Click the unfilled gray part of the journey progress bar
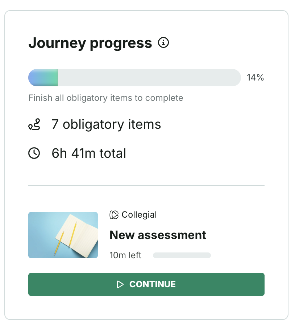Image resolution: width=295 pixels, height=325 pixels. [149, 78]
